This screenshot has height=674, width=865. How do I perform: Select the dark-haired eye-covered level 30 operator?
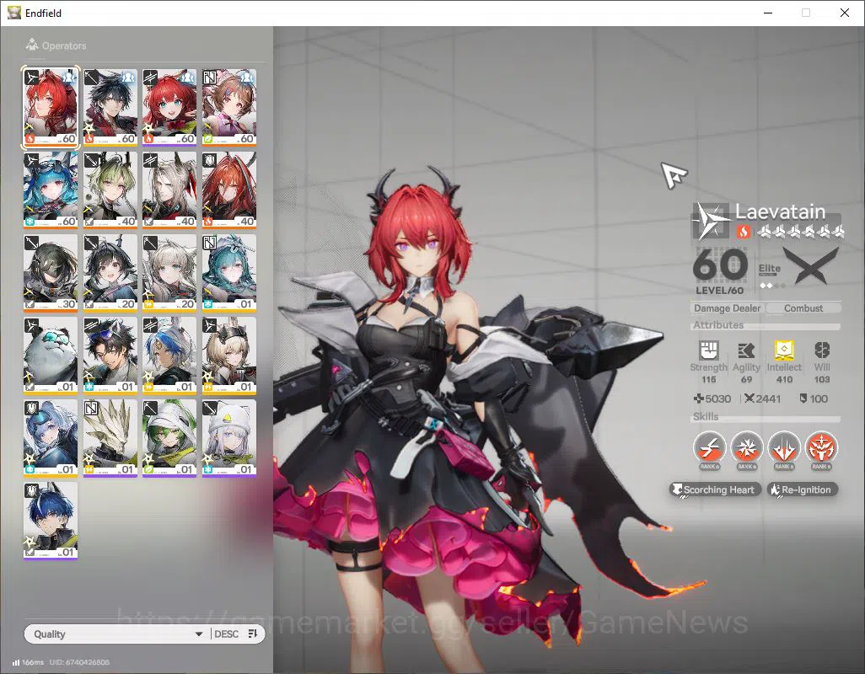tap(51, 273)
